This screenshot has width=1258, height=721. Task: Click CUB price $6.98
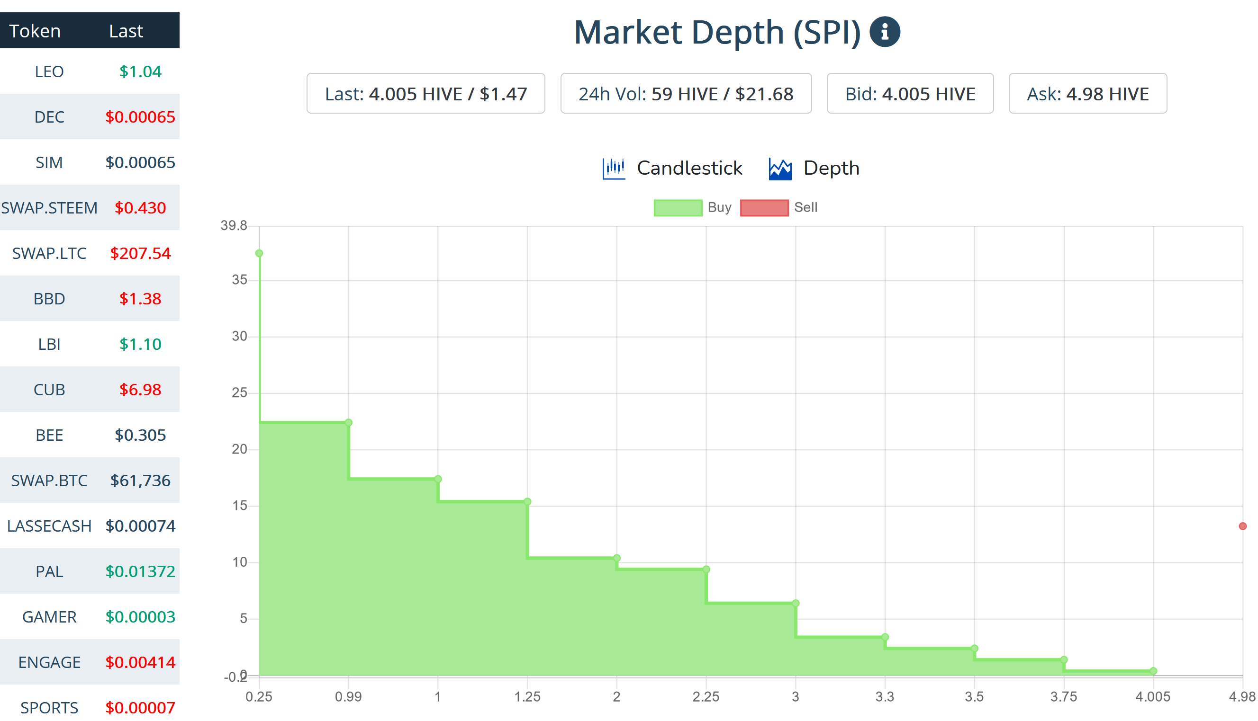140,389
